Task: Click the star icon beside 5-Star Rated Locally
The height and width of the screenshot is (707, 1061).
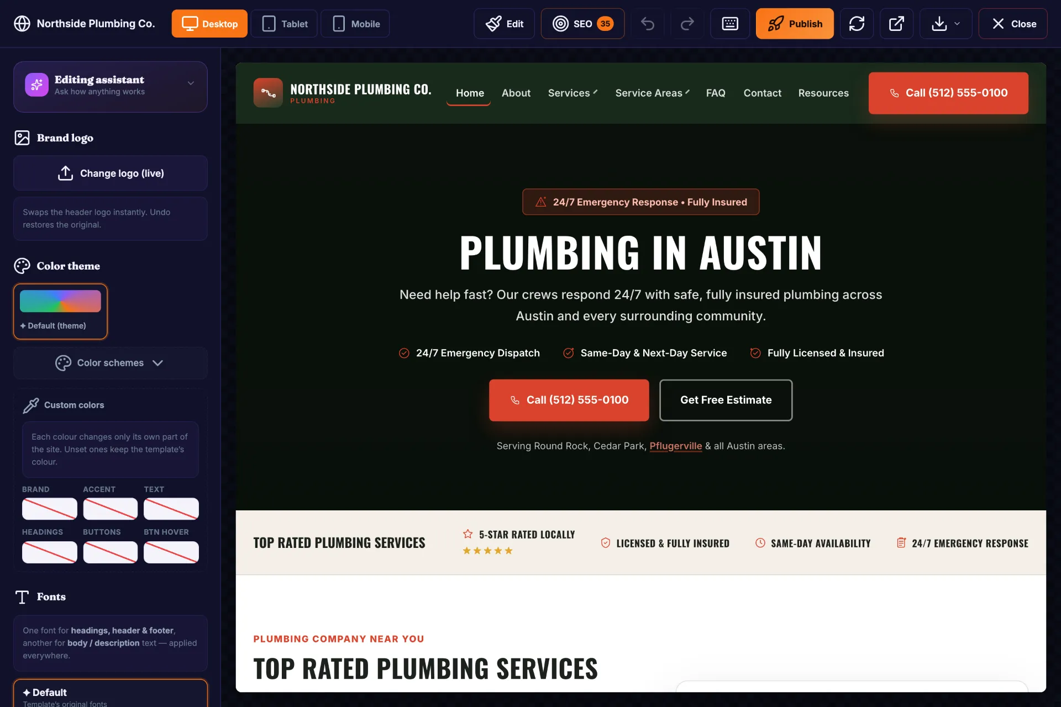Action: tap(468, 534)
